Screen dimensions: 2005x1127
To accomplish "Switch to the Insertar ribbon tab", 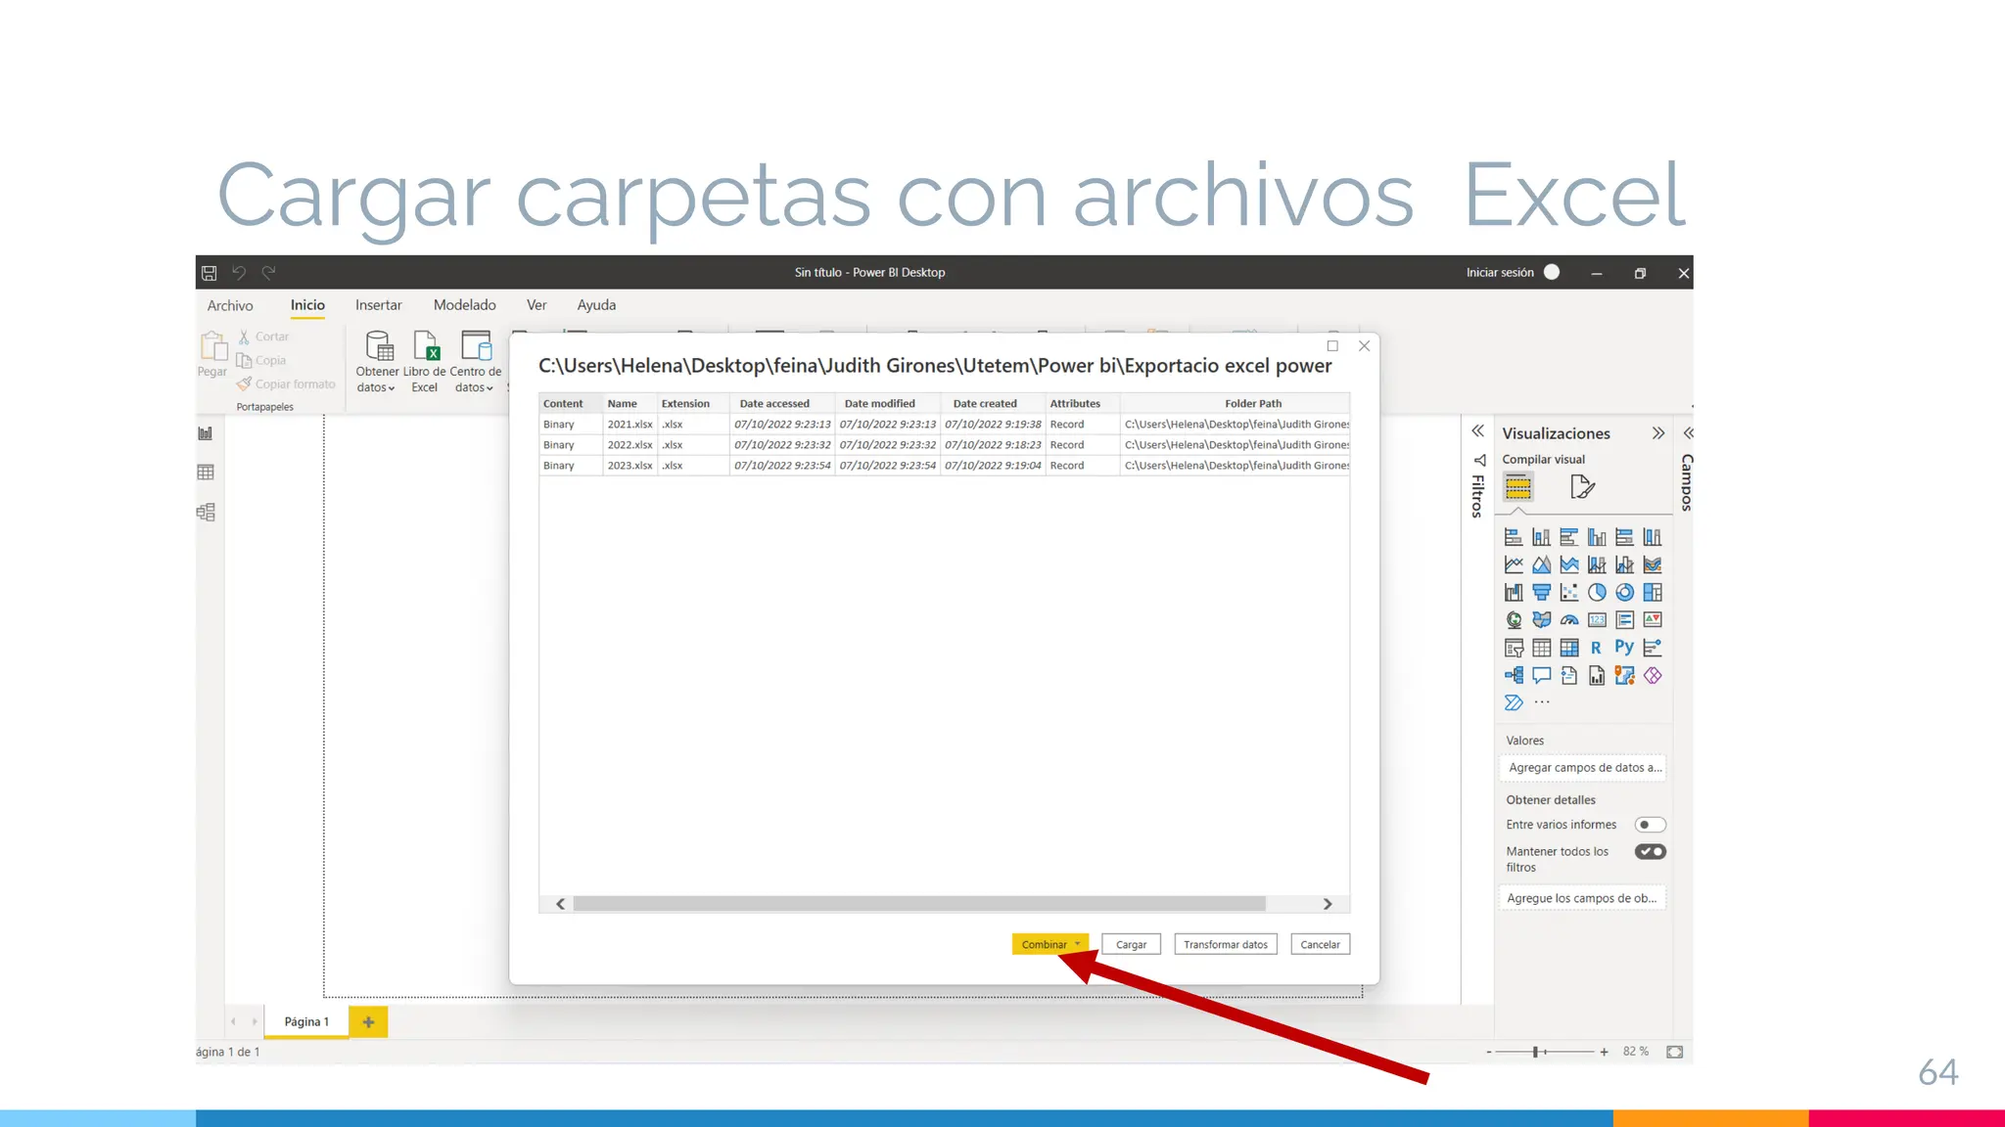I will coord(378,305).
